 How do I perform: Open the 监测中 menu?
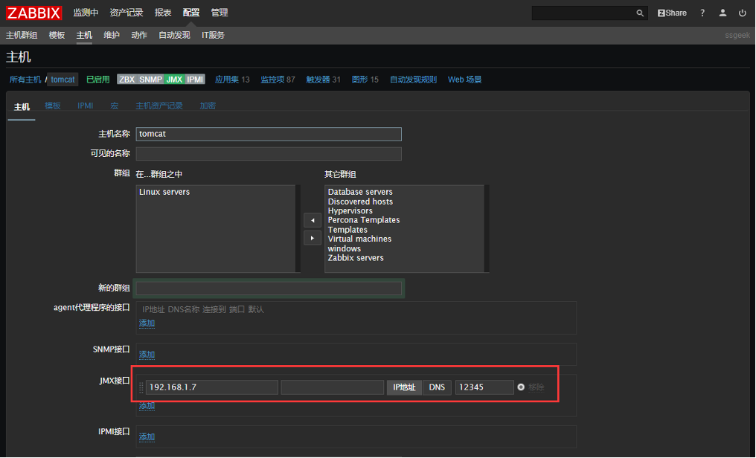(86, 13)
